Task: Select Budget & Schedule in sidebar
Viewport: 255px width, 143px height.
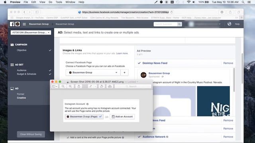Action: click(27, 74)
